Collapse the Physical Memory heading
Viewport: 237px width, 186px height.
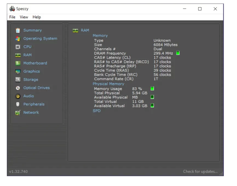pyautogui.click(x=108, y=84)
